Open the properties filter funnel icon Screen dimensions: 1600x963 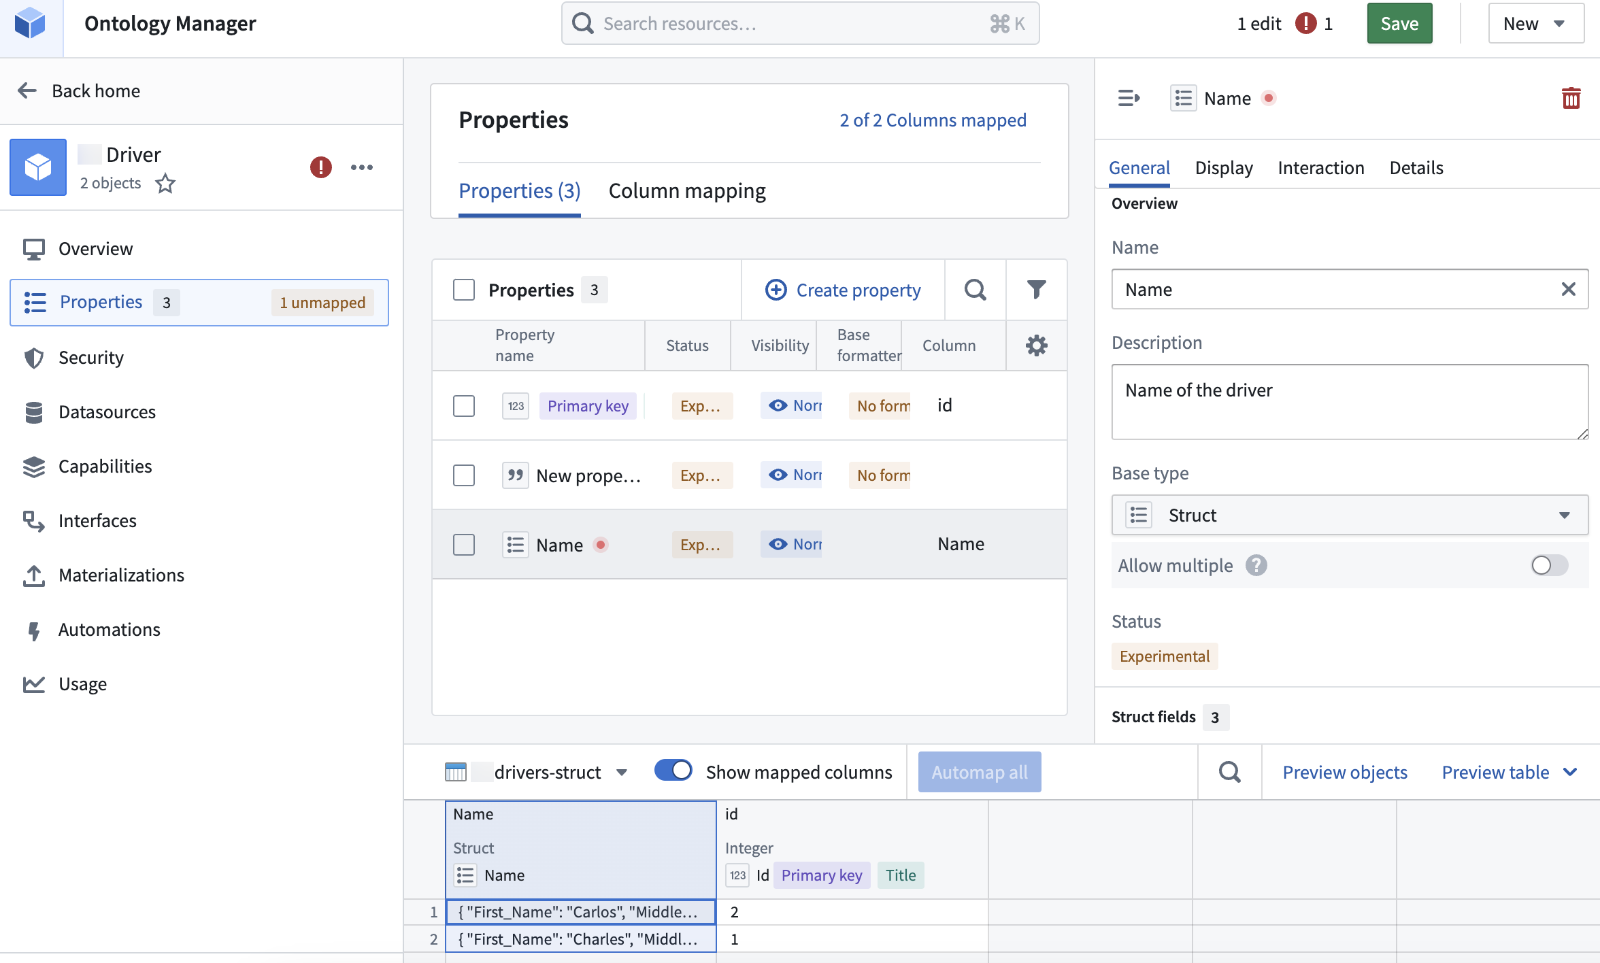1036,290
